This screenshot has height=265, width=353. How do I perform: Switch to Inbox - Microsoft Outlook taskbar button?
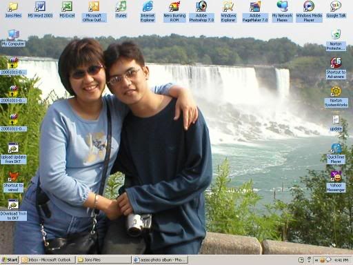pyautogui.click(x=48, y=260)
